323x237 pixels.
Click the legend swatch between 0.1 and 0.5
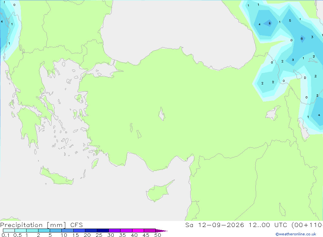pos(9,231)
